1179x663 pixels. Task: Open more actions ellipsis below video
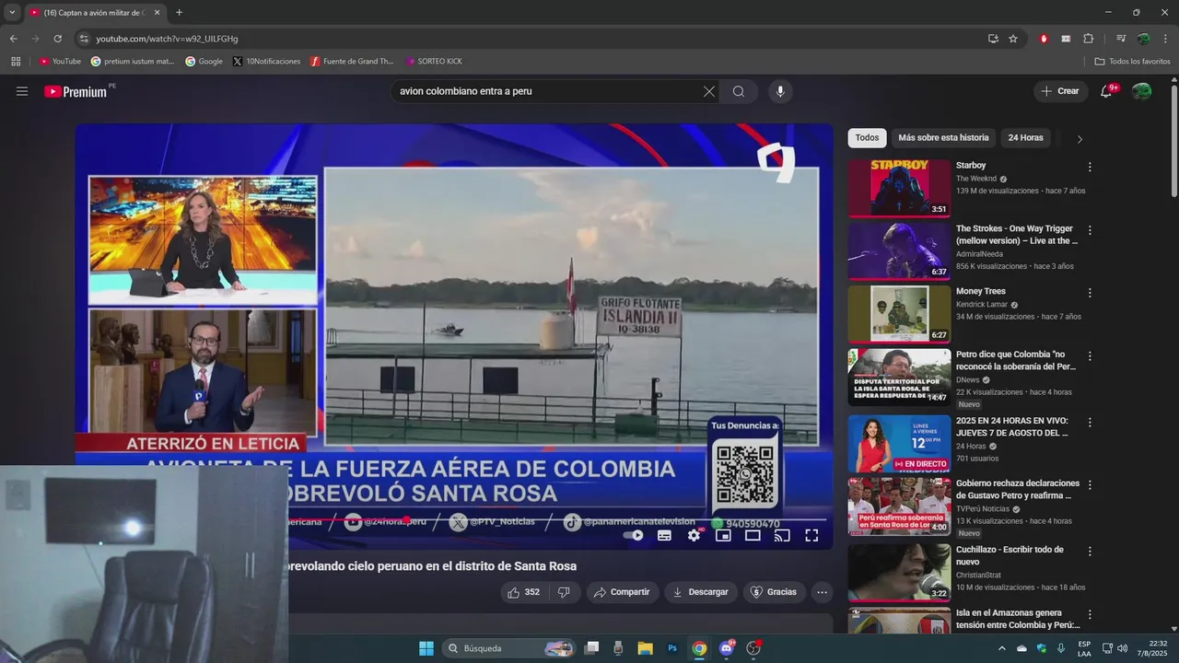point(823,592)
